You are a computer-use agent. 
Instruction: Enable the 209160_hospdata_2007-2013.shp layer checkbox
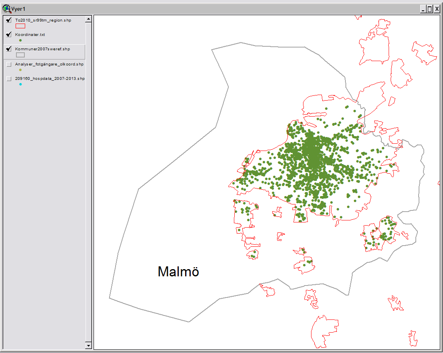9,79
